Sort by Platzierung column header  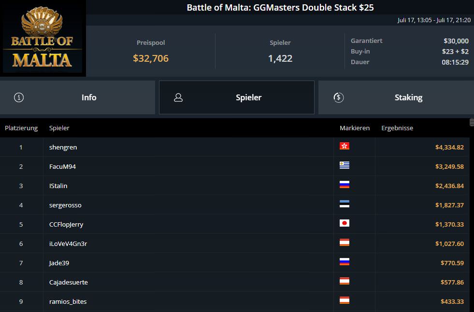click(x=21, y=128)
